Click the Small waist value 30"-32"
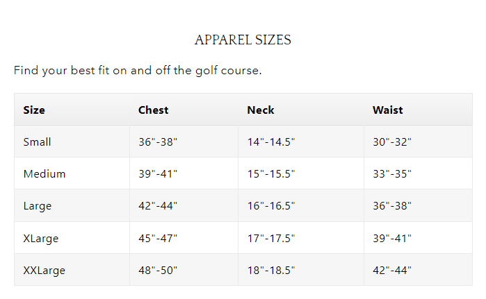This screenshot has width=486, height=299. click(x=392, y=142)
